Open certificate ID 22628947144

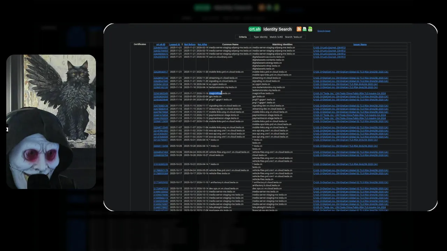(161, 78)
